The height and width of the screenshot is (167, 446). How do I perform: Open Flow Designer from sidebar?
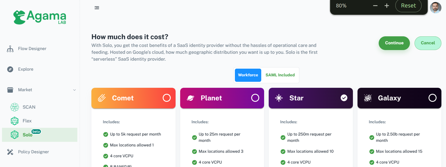tap(32, 49)
